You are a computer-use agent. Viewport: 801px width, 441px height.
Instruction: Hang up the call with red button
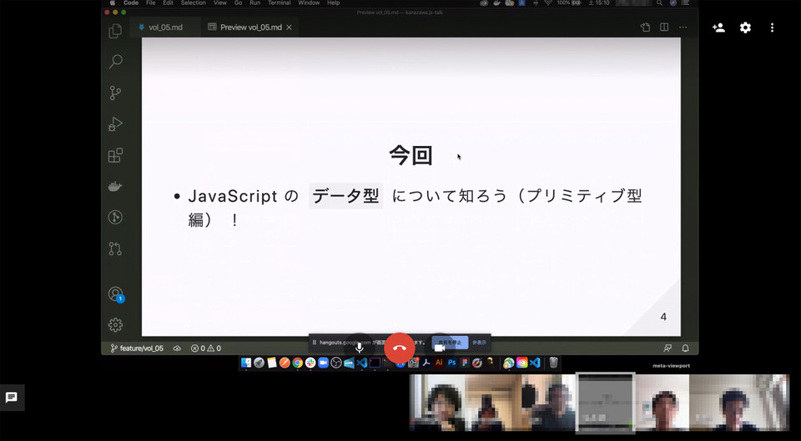click(x=399, y=348)
